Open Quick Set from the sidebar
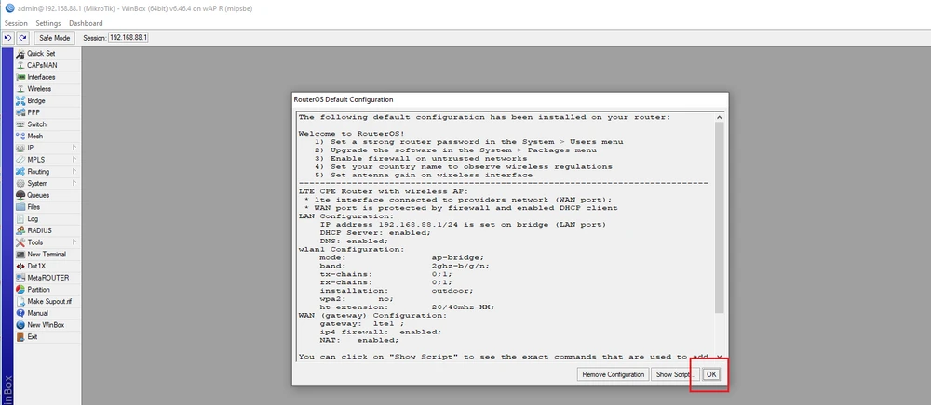931x405 pixels. [x=40, y=54]
